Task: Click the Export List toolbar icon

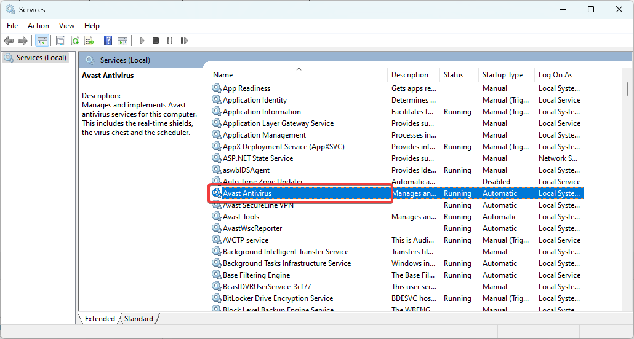Action: point(89,41)
